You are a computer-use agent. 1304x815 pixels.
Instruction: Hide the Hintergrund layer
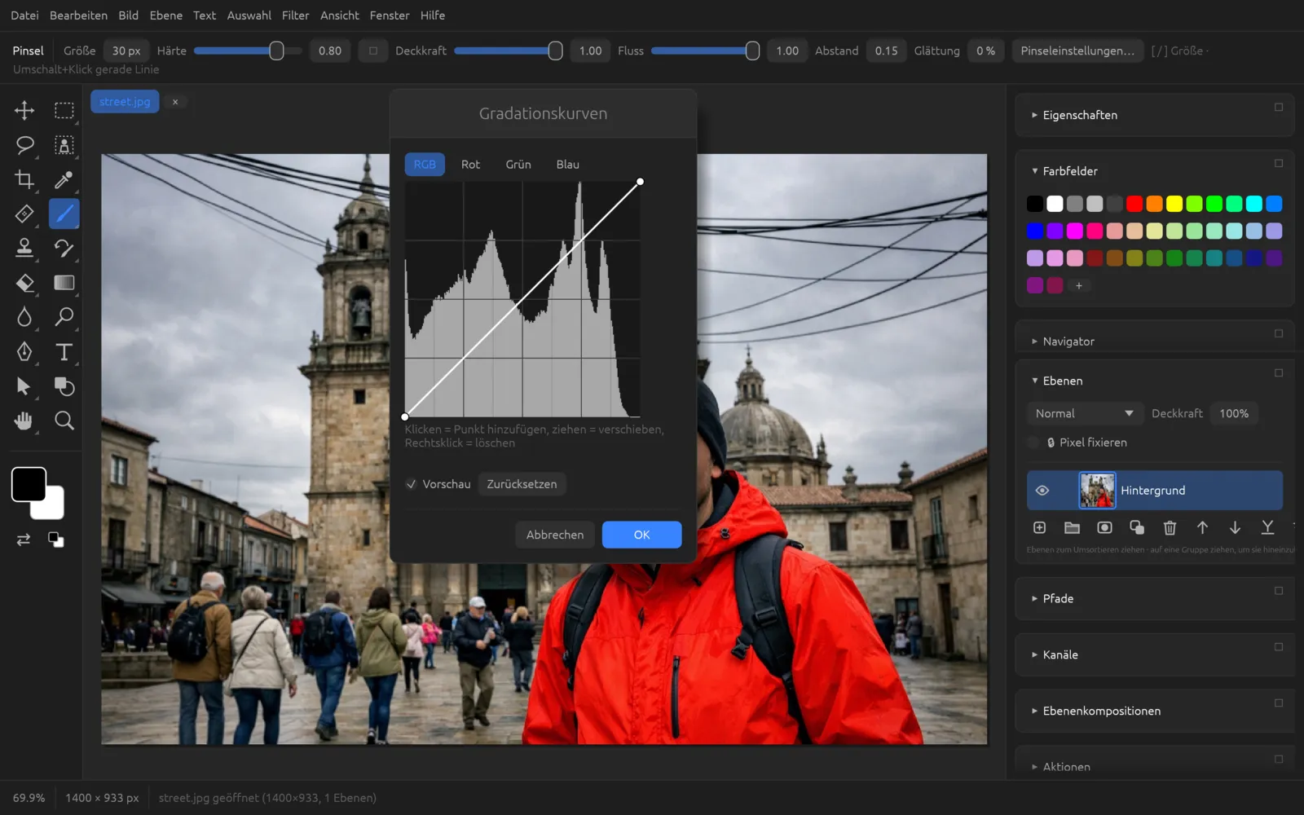coord(1042,491)
